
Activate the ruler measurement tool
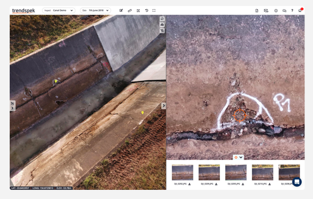(x=130, y=11)
